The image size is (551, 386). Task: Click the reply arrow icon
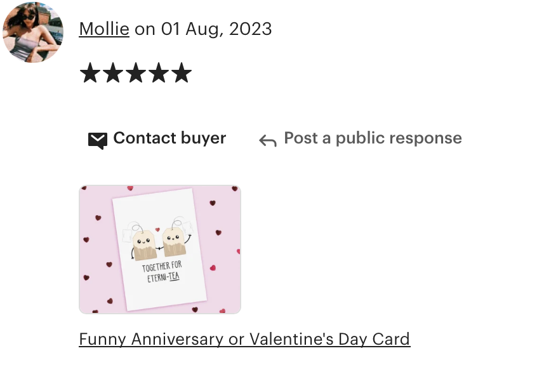pos(268,140)
